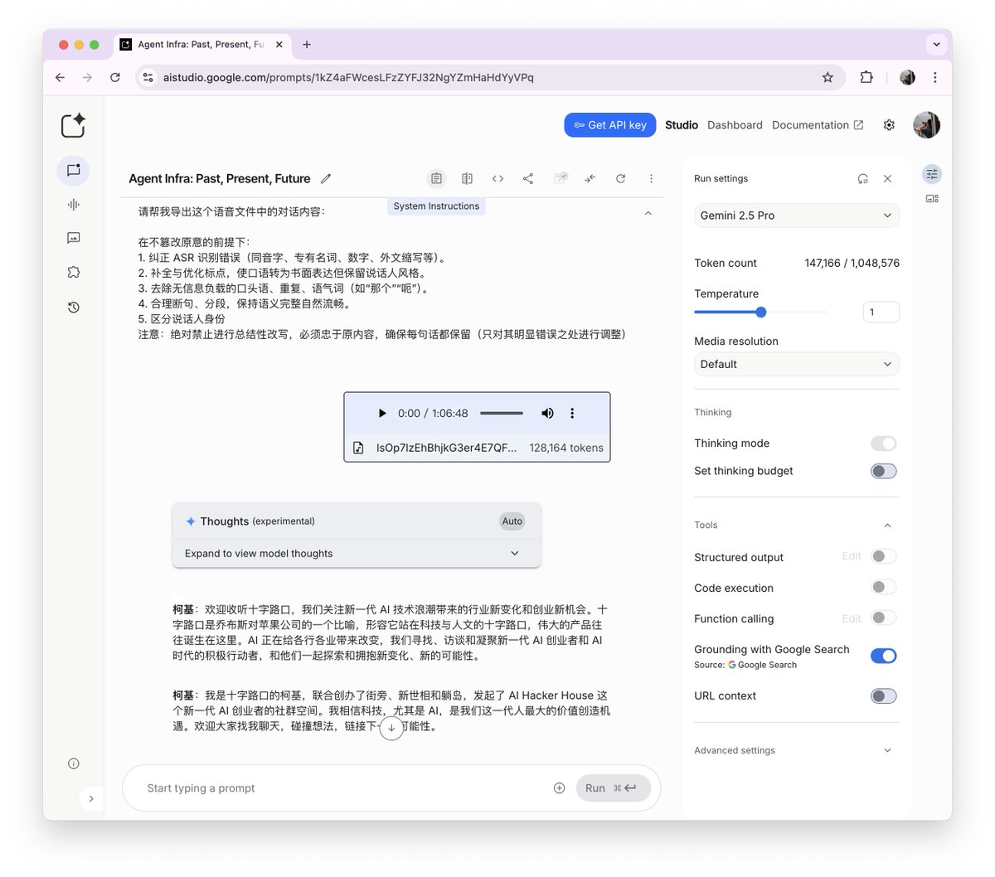Open the Chat prompt sidebar icon
Screen dimensions: 995x877
[73, 170]
